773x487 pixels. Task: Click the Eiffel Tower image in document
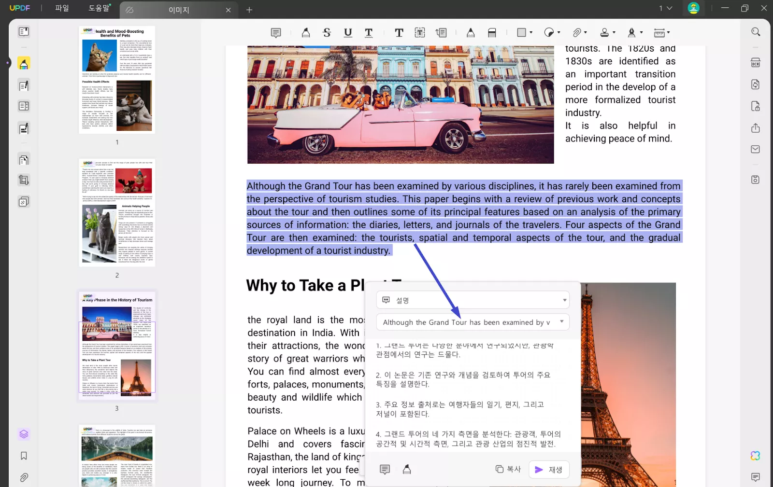[628, 385]
